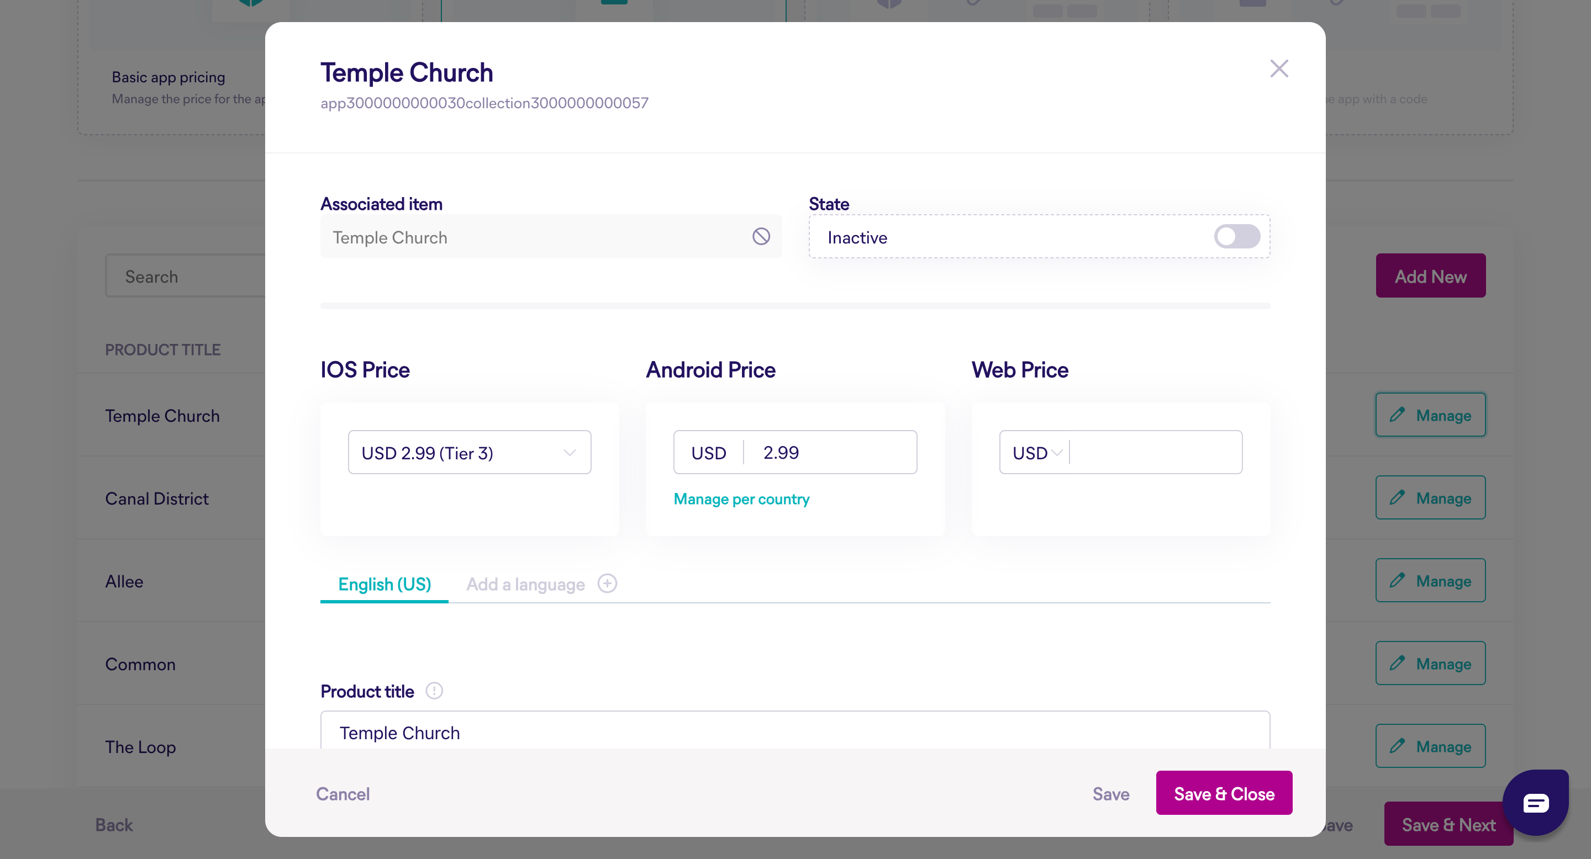This screenshot has height=859, width=1591.
Task: Click Cancel in the dialog footer
Action: (x=343, y=794)
